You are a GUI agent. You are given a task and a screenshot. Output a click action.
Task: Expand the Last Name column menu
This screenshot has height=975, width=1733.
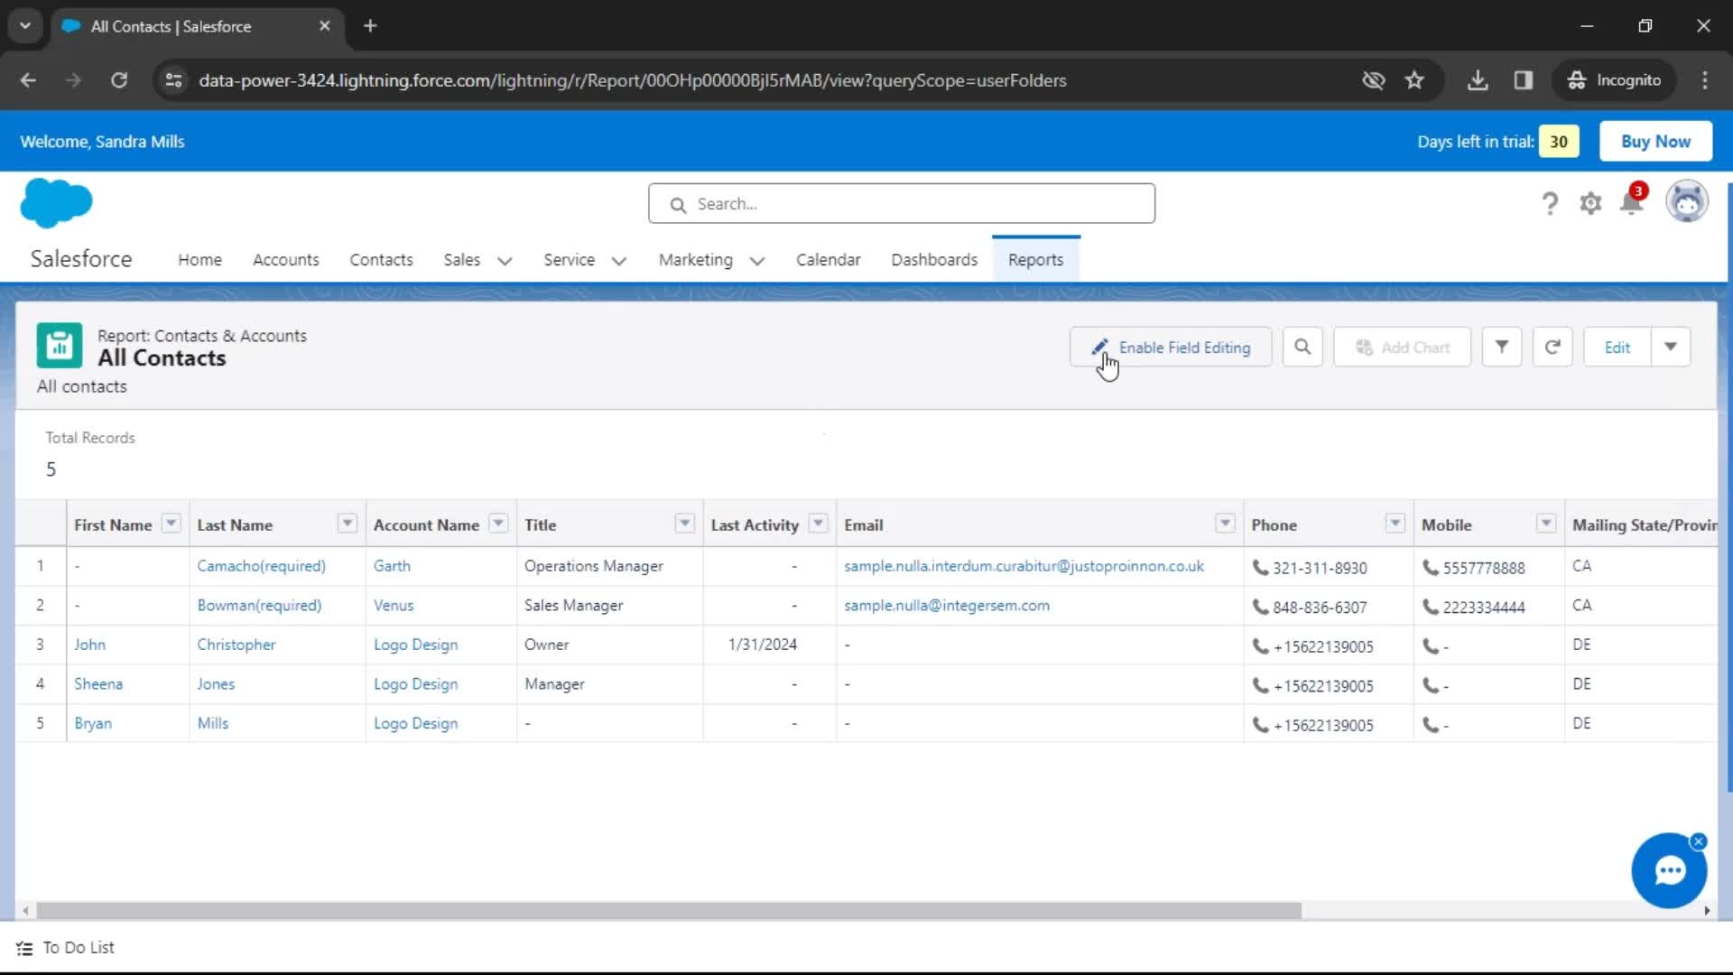347,523
